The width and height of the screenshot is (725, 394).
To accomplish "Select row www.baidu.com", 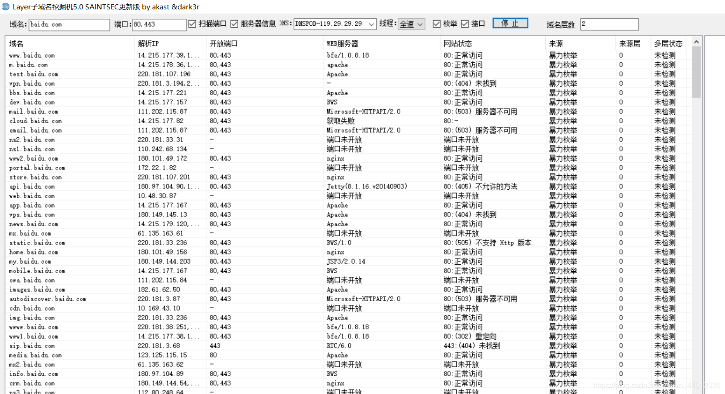I will [x=348, y=55].
